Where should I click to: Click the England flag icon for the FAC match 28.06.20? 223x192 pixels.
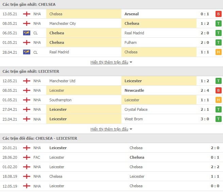point(27,157)
